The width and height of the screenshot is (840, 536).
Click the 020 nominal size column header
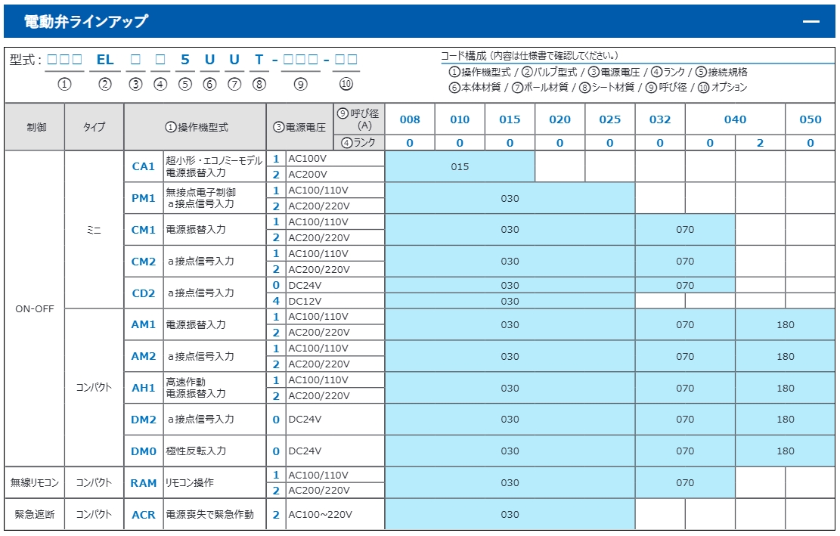(559, 119)
